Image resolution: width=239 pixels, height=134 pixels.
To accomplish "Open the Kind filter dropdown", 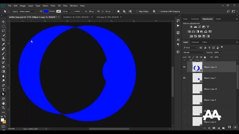I will pos(190,48).
